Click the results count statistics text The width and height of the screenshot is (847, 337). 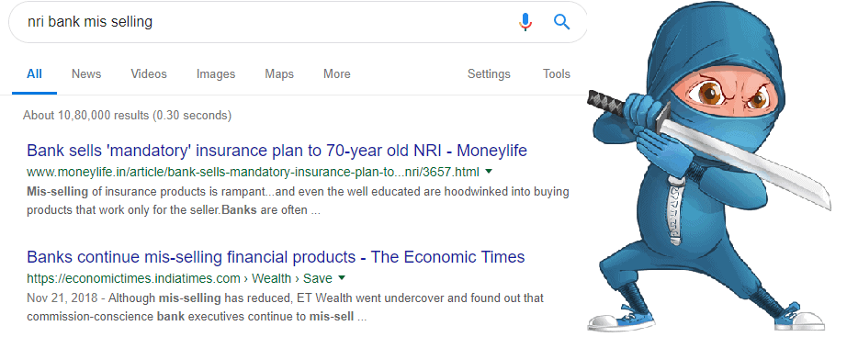pyautogui.click(x=127, y=115)
